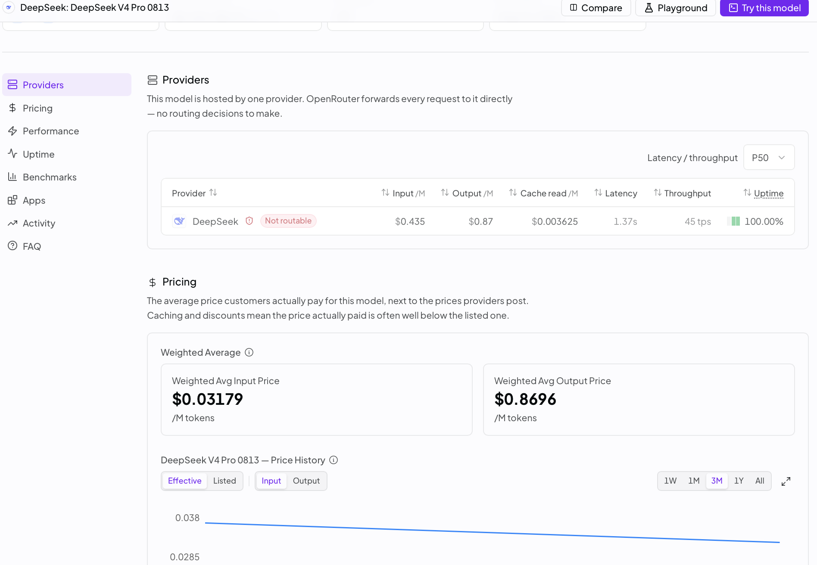Sort providers by the Input /M column arrows

[x=385, y=192]
